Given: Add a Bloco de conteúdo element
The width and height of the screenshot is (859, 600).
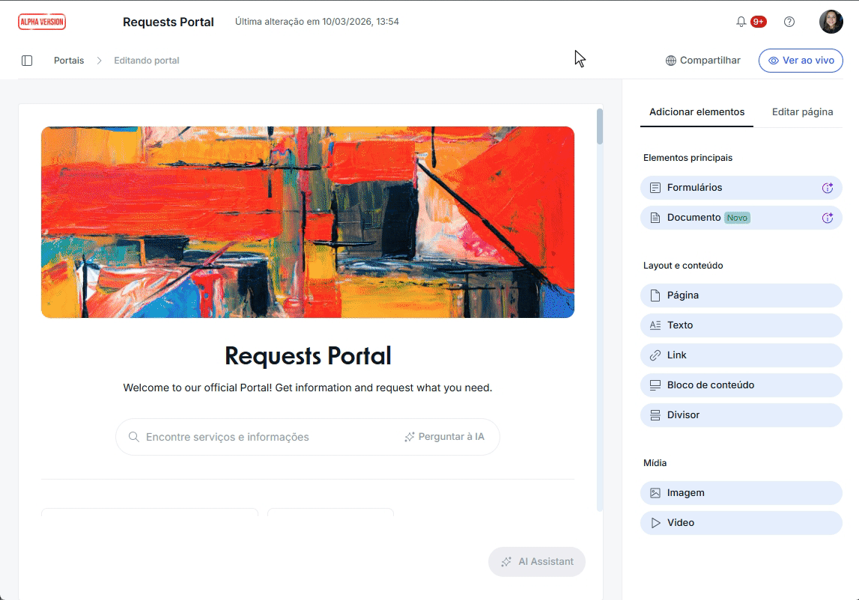Looking at the screenshot, I should click(x=741, y=385).
